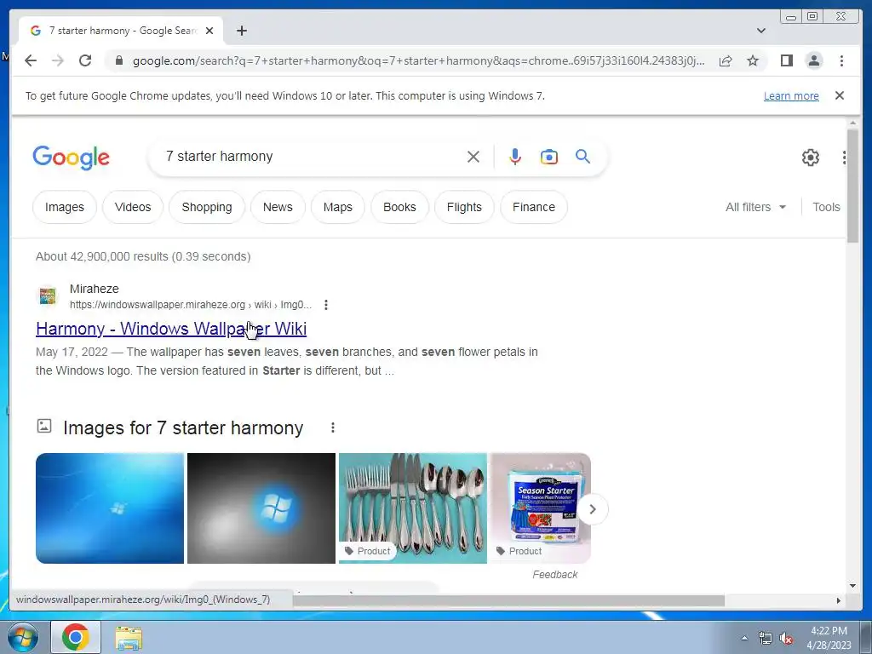
Task: Go back to the previous page
Action: [x=31, y=60]
